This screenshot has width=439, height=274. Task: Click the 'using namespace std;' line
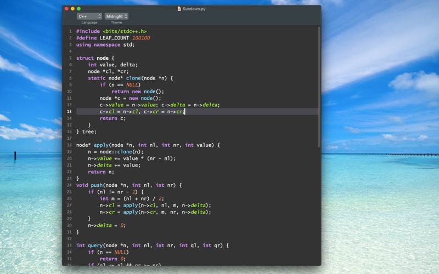click(x=105, y=45)
